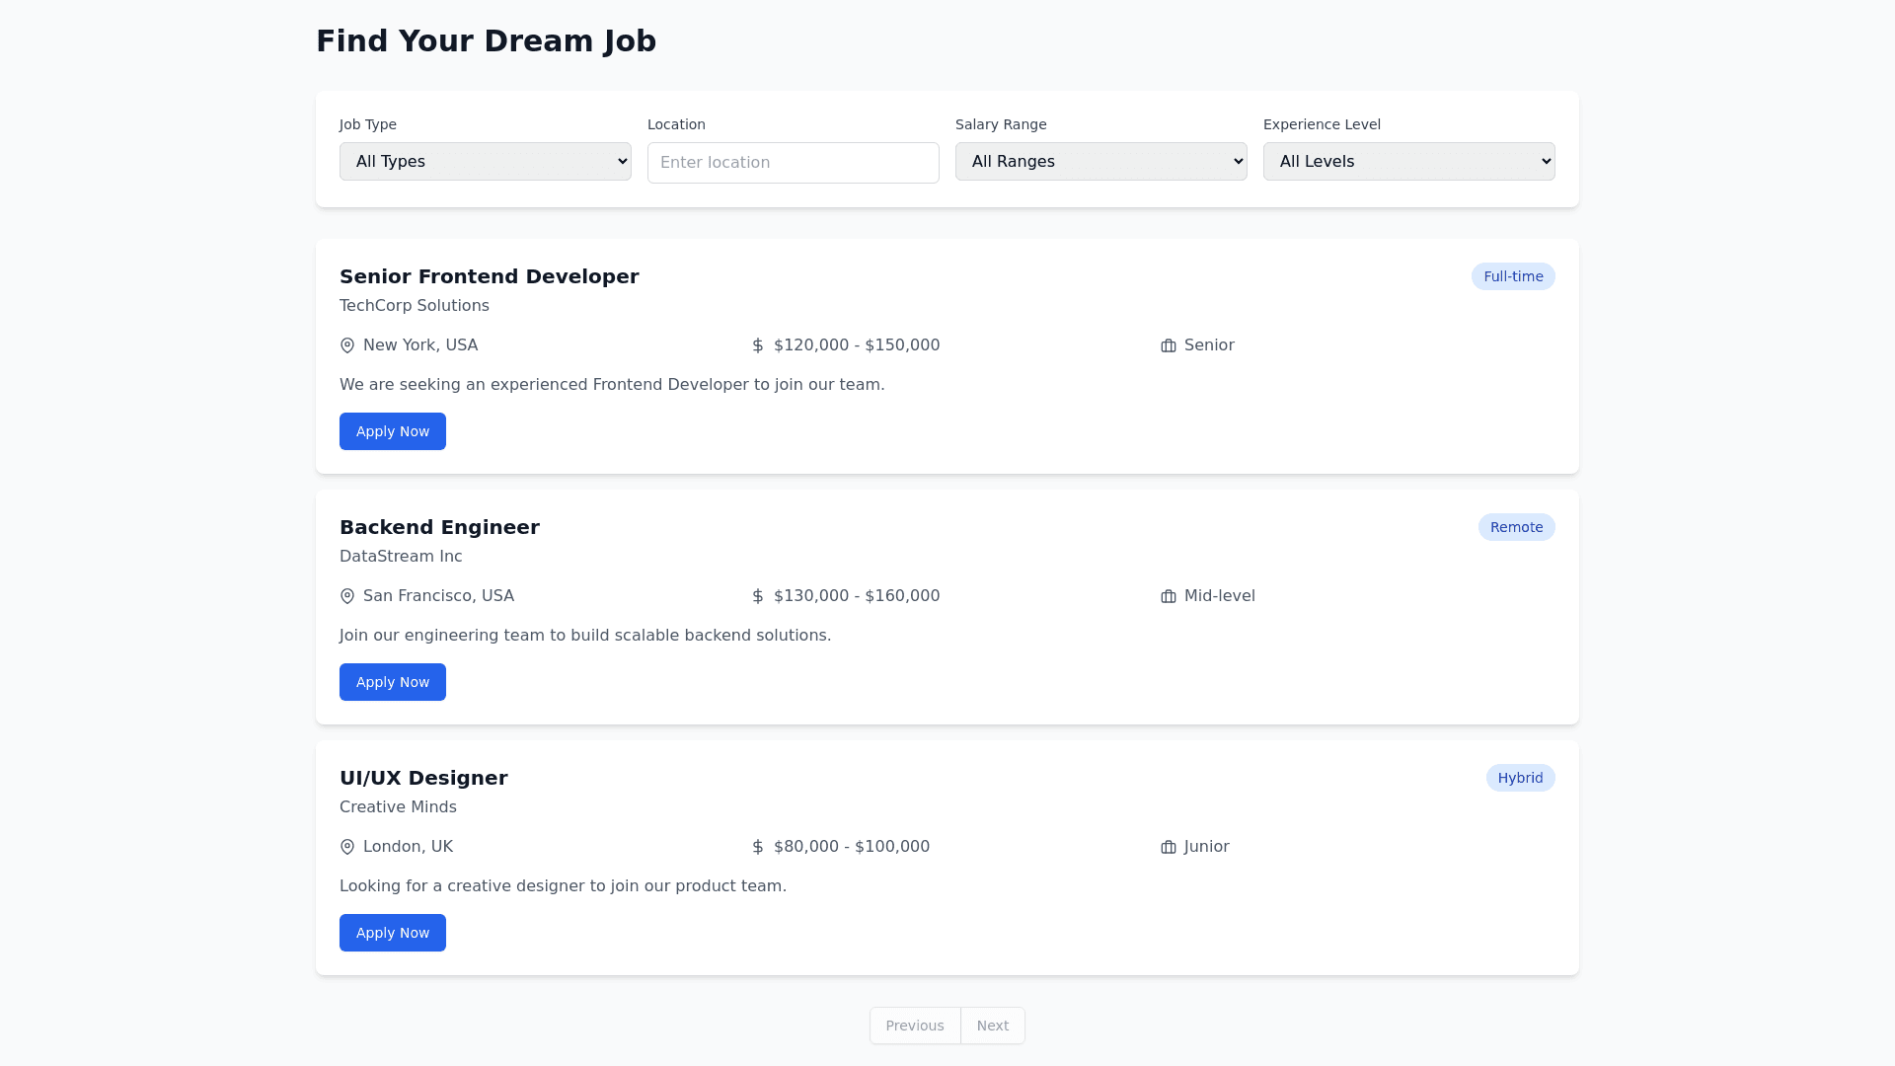The image size is (1895, 1066).
Task: Click the Remote job type badge
Action: (1516, 527)
